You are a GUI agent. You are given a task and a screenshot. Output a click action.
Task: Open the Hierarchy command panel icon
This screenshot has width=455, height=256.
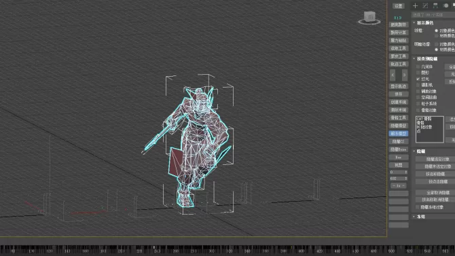click(435, 6)
